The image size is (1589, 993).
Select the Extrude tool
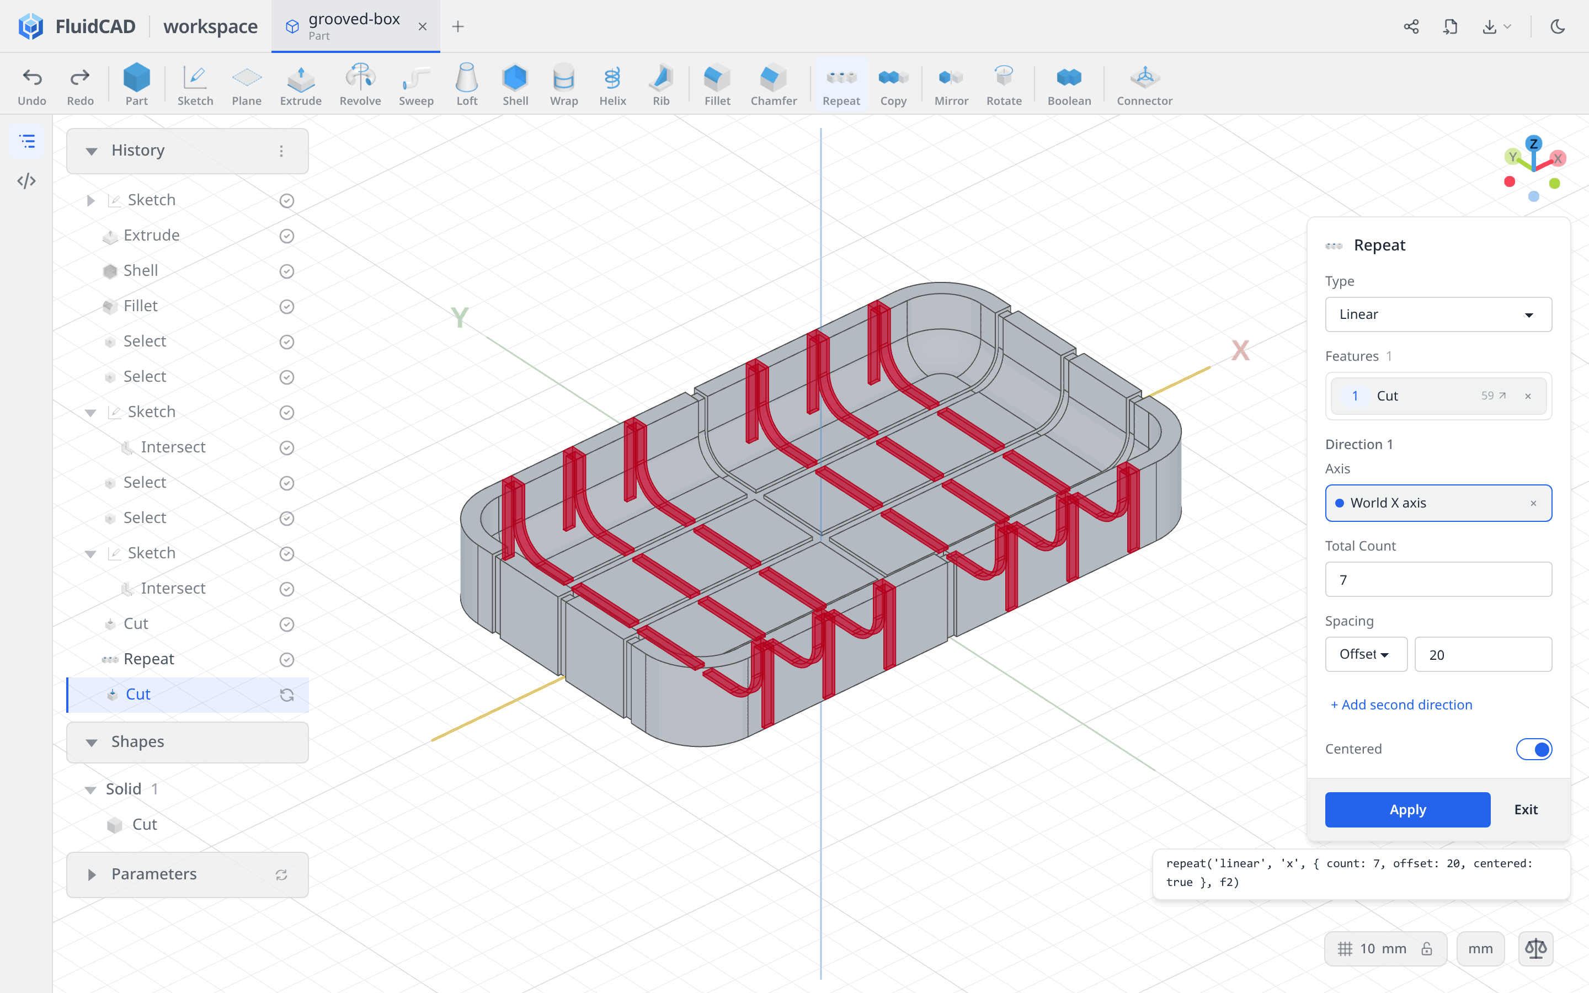click(x=300, y=85)
